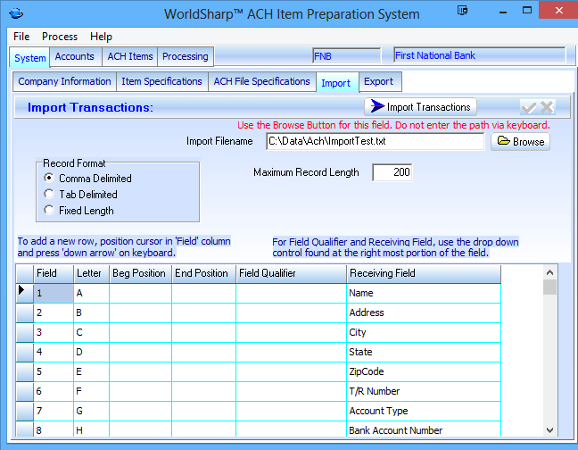The image size is (578, 450).
Task: Switch to the Accounts tab
Action: click(x=75, y=56)
